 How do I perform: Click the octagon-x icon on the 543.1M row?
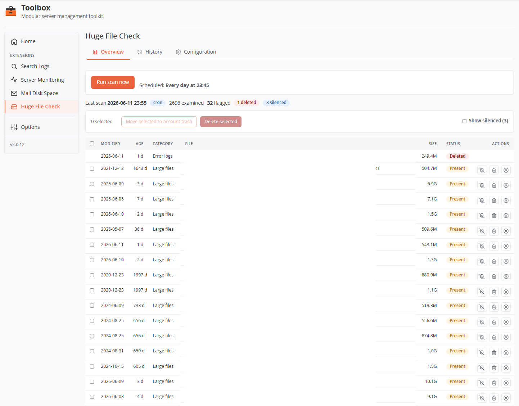coord(506,246)
